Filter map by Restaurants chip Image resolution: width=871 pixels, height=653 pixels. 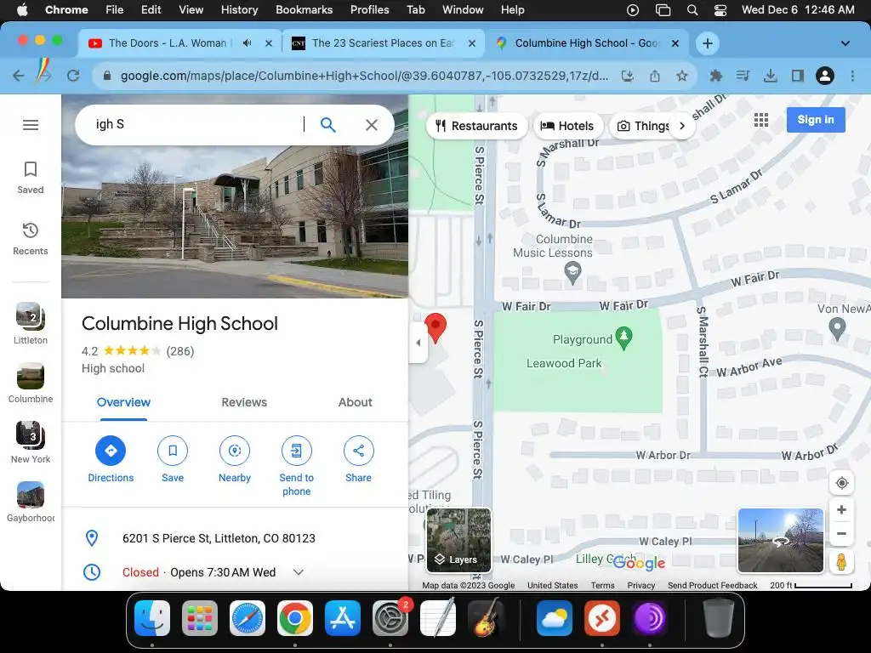(476, 126)
